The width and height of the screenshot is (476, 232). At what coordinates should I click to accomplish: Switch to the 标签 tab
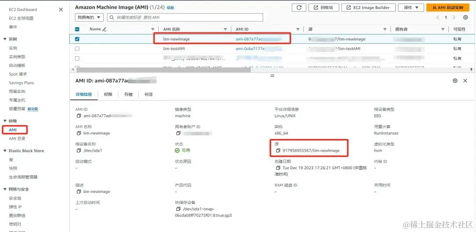[149, 94]
